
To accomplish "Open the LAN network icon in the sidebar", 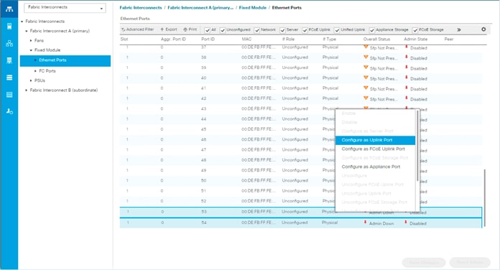I will point(9,43).
